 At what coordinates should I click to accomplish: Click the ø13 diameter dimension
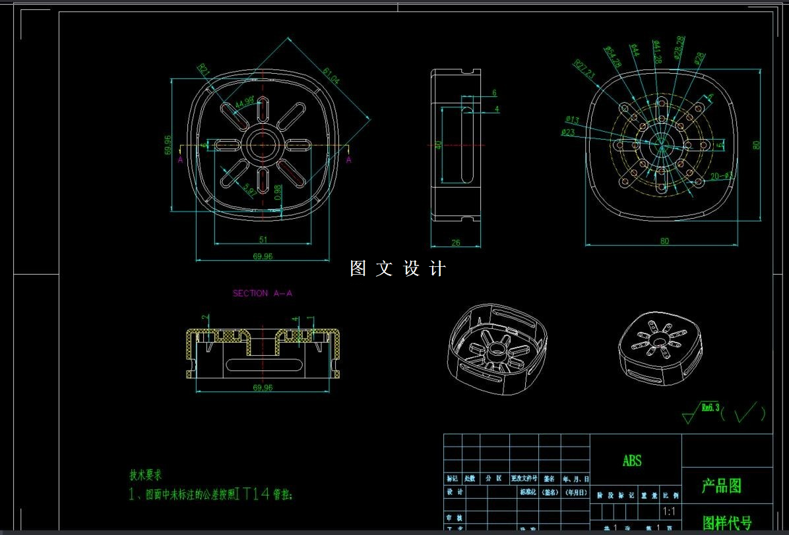coord(572,120)
